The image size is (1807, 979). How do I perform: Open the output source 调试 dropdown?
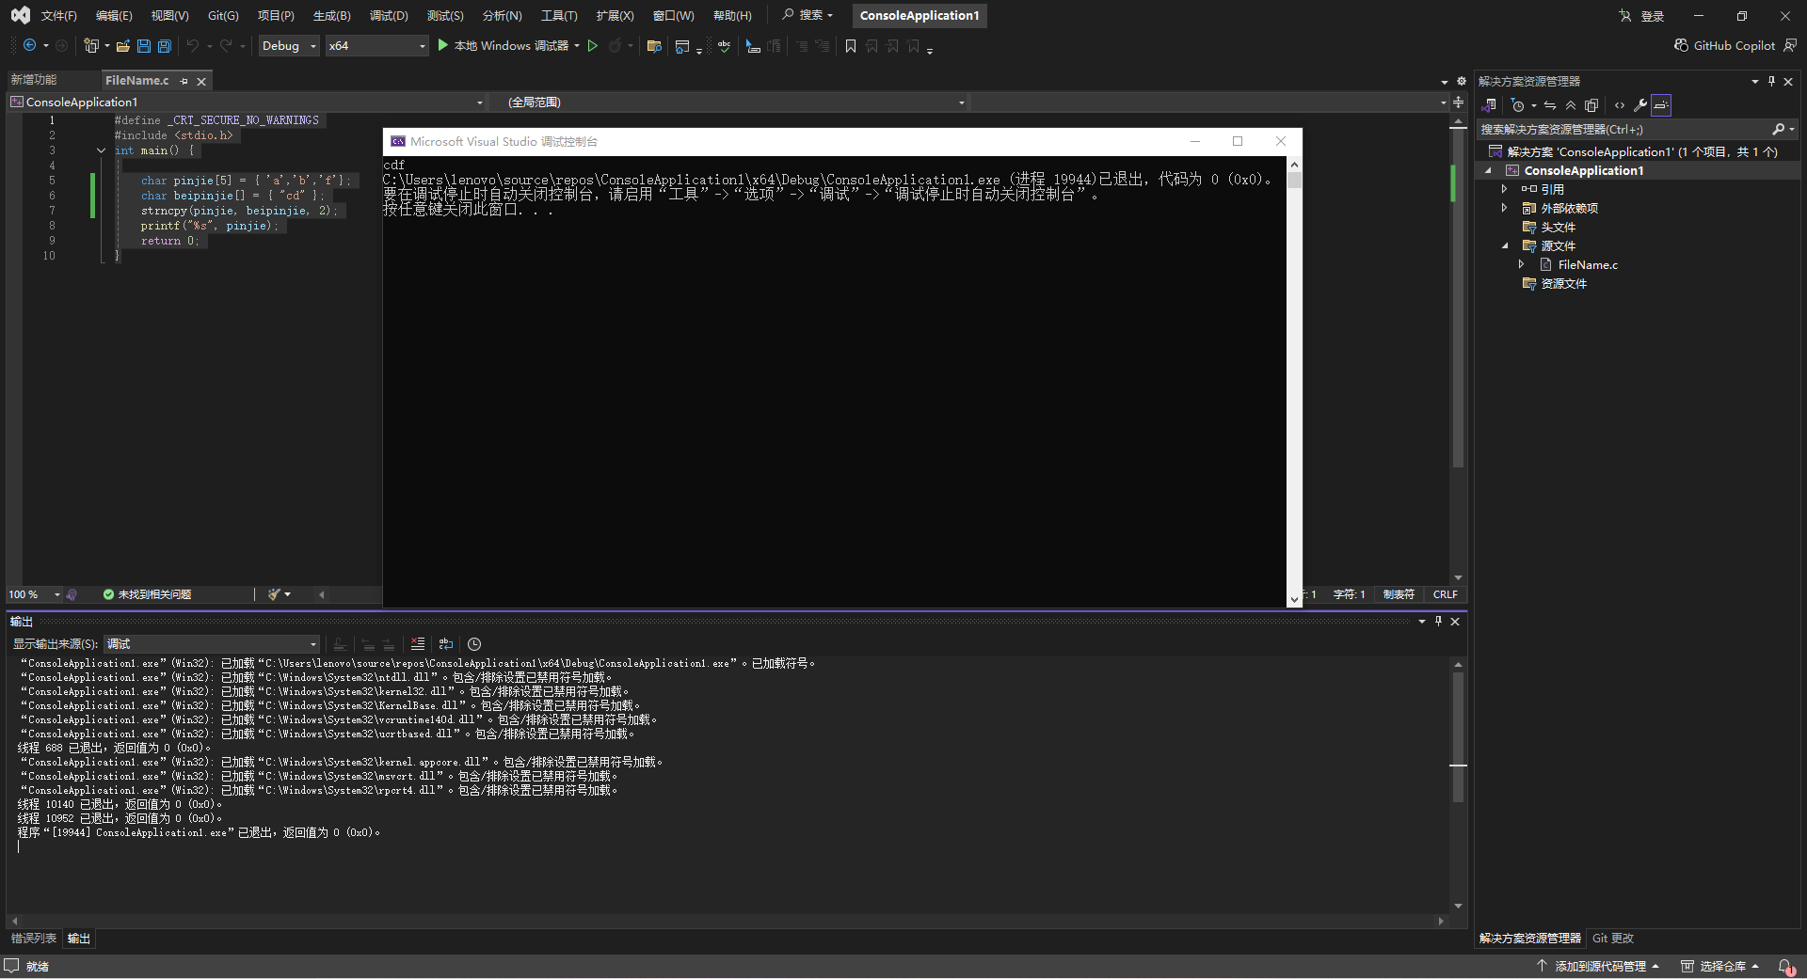click(212, 644)
